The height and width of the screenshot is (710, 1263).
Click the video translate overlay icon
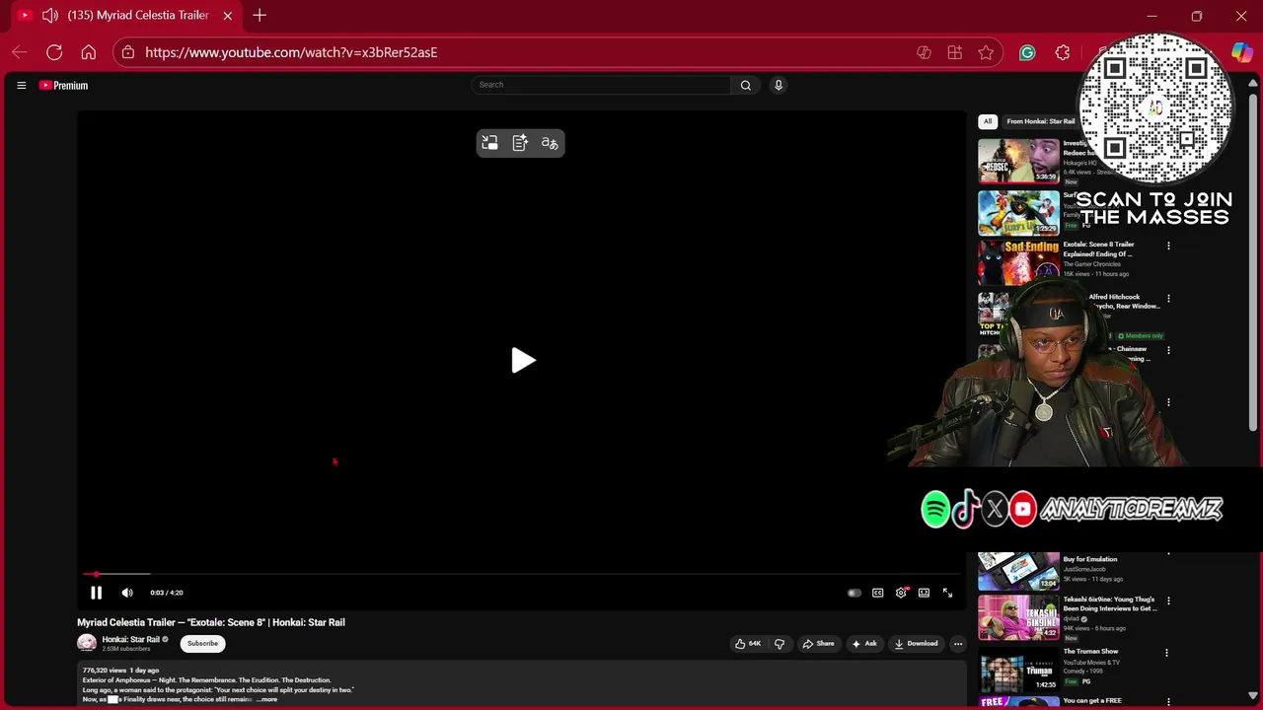tap(550, 143)
